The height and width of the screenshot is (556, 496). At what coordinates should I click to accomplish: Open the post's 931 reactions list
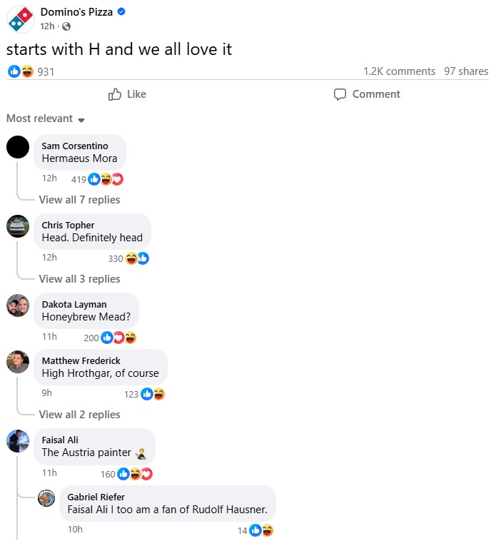(x=31, y=71)
